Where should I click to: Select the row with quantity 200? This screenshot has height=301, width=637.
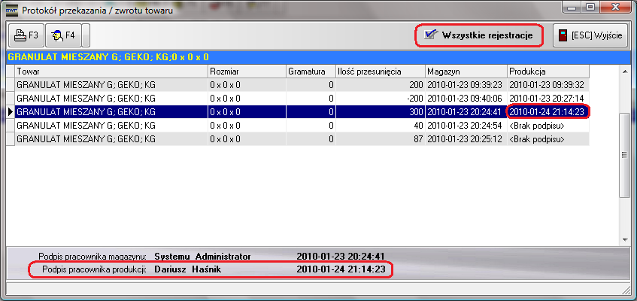click(111, 85)
